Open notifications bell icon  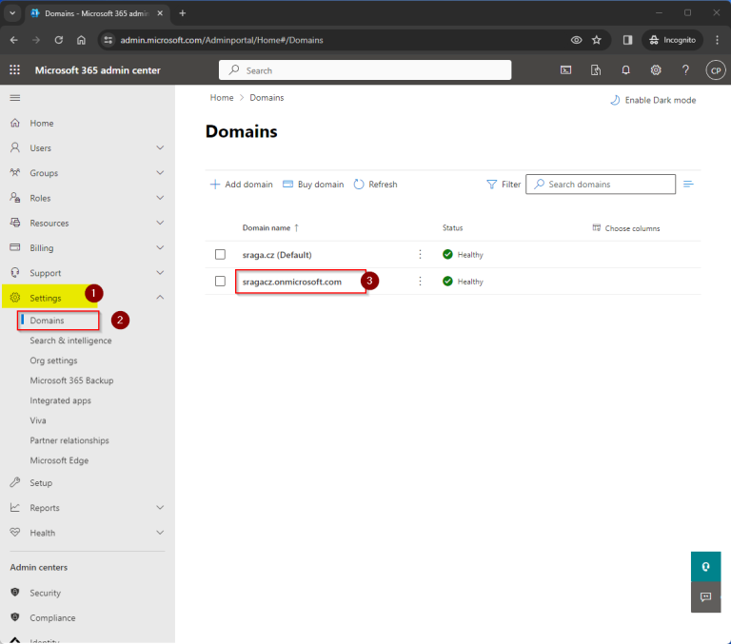[x=625, y=70]
